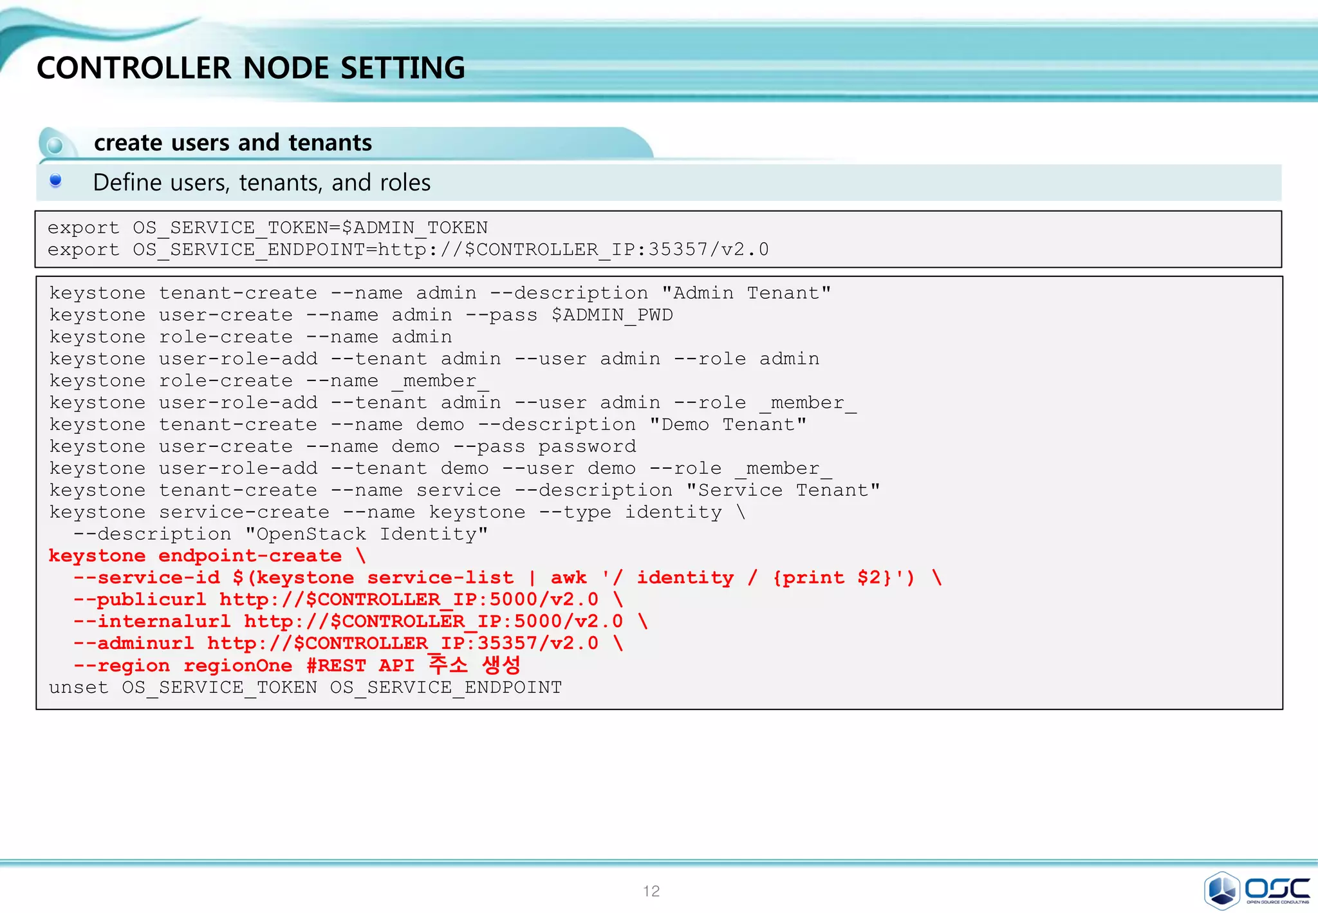
Task: Click the Admin Tenant tenant-create command
Action: pyautogui.click(x=440, y=294)
